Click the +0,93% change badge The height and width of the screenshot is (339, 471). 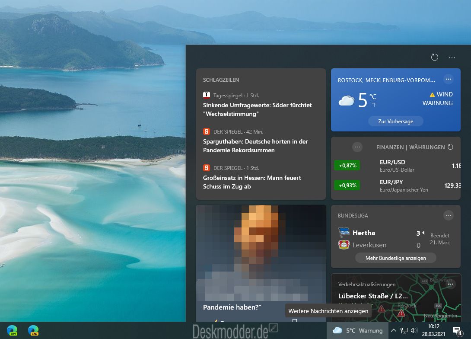[x=347, y=185]
